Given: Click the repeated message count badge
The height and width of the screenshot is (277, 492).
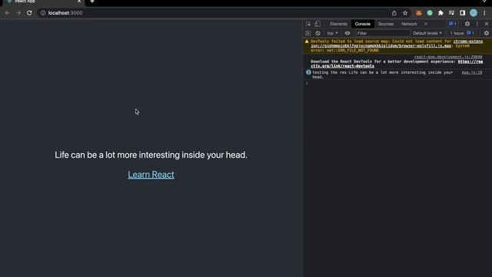Looking at the screenshot, I should [x=308, y=72].
